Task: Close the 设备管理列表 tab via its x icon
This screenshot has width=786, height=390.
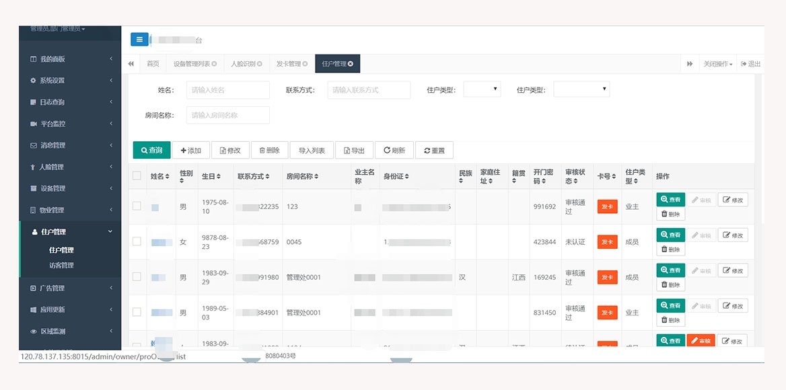Action: [x=214, y=65]
